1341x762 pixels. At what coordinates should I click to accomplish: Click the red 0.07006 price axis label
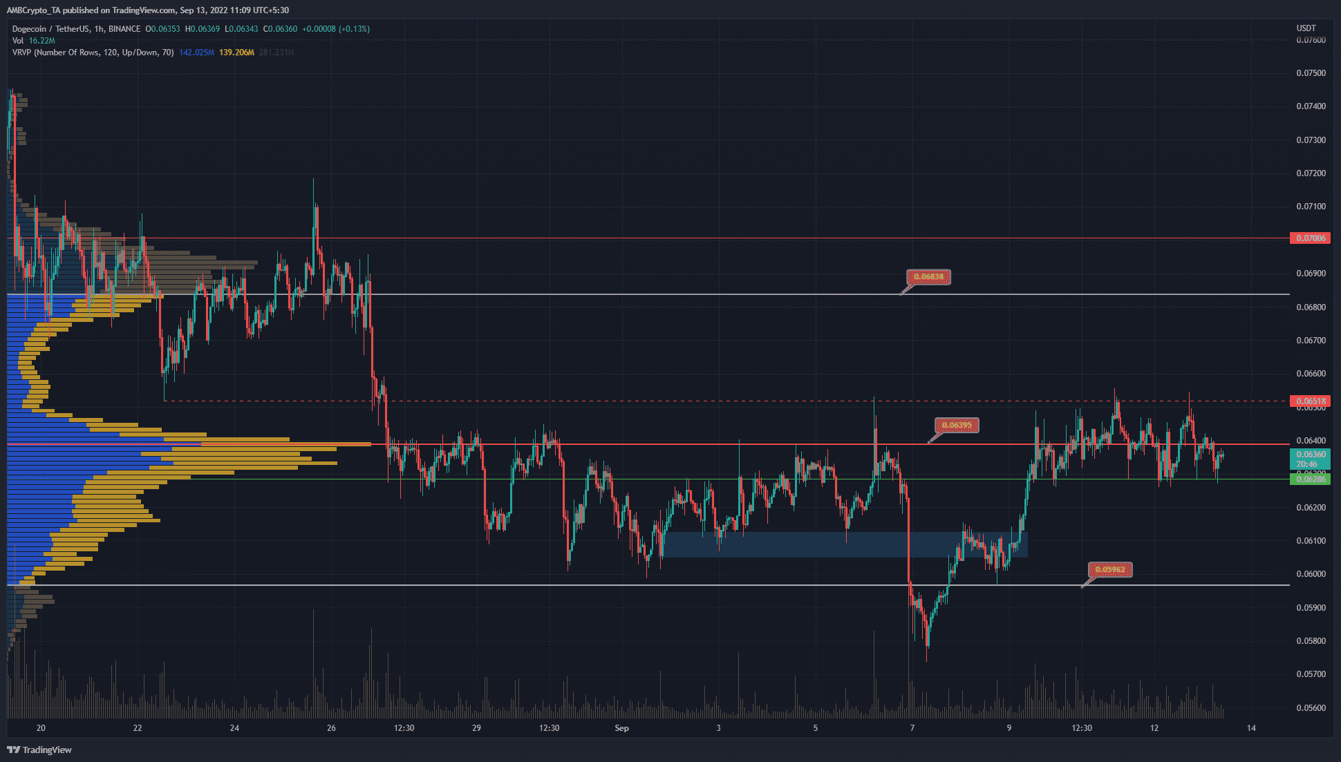(1310, 238)
